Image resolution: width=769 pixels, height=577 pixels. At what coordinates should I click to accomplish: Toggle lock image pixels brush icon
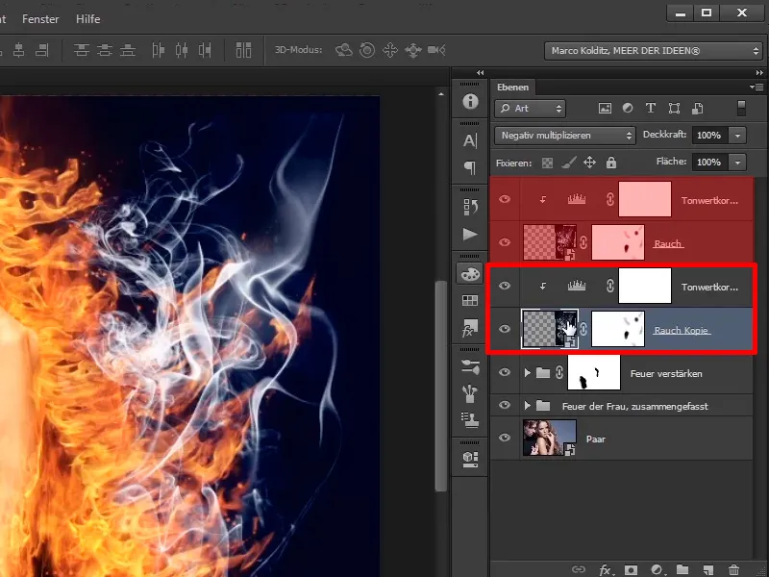click(x=568, y=163)
